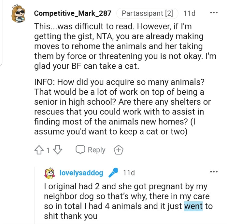Click the Reply speech bubble button
Image resolution: width=228 pixels, height=224 pixels.
click(x=91, y=150)
